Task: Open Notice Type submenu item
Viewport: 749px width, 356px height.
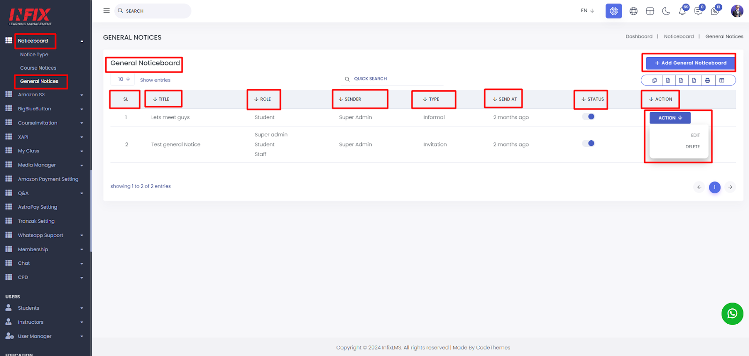Action: point(34,55)
